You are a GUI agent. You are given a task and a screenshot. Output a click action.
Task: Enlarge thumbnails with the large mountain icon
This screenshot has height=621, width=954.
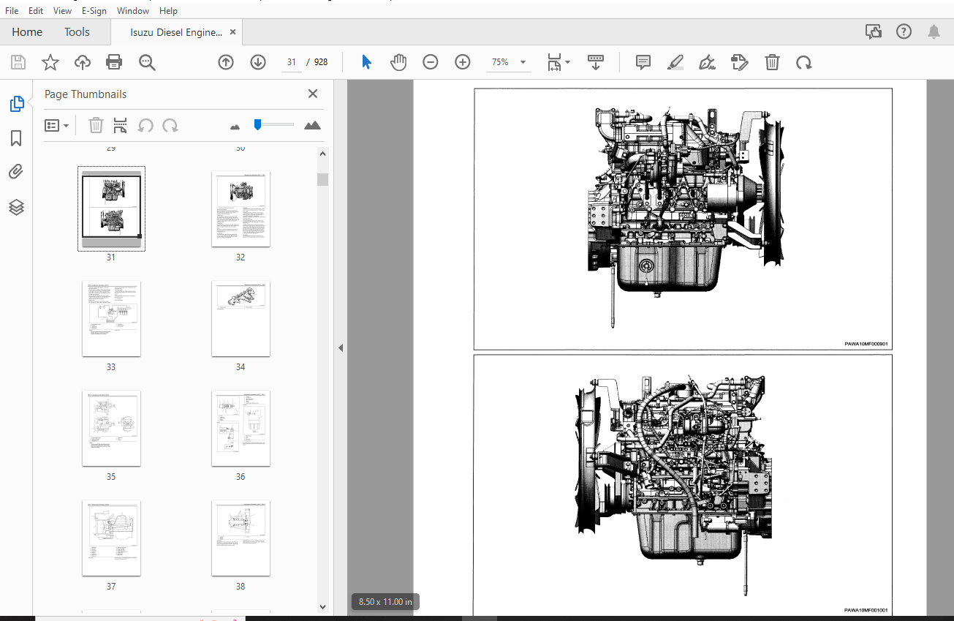click(x=312, y=125)
